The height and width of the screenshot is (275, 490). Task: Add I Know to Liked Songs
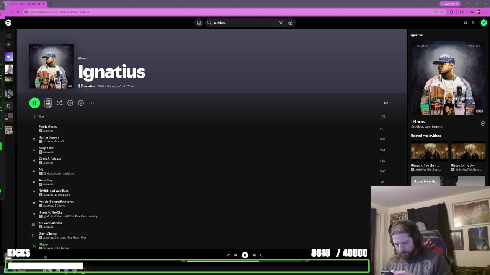(x=483, y=124)
